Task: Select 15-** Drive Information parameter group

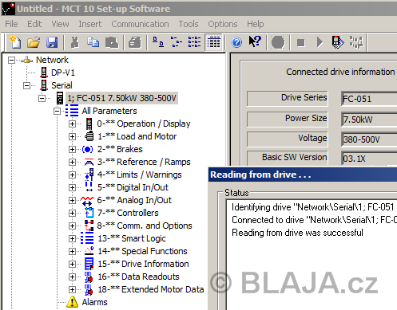Action: 143,264
